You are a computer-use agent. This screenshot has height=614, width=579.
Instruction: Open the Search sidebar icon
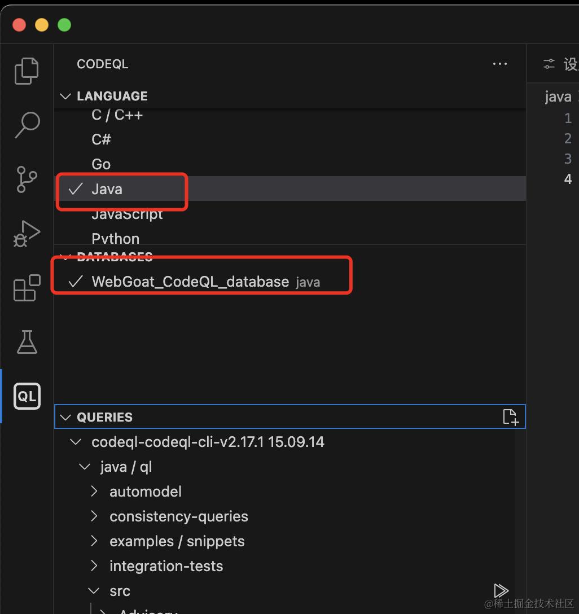pyautogui.click(x=27, y=125)
